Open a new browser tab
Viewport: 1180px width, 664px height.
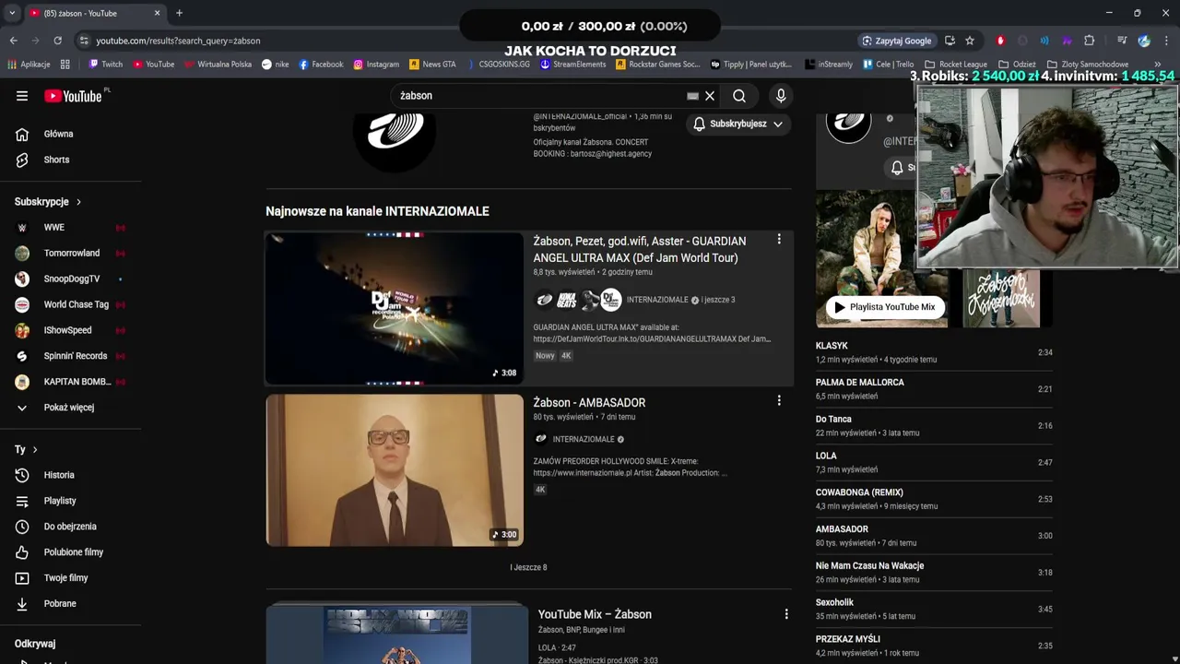coord(179,13)
